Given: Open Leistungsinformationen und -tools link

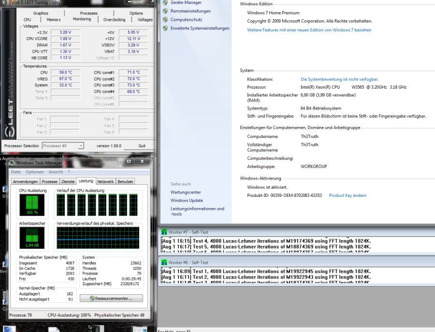Looking at the screenshot, I should coord(198,211).
